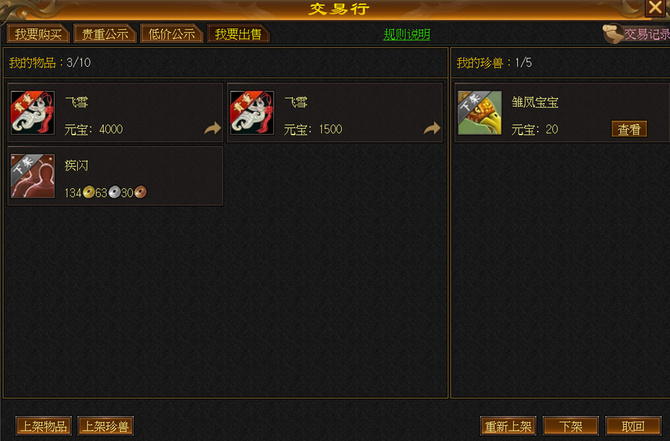This screenshot has width=670, height=441.
Task: Open the 规则说明 link
Action: [x=407, y=34]
